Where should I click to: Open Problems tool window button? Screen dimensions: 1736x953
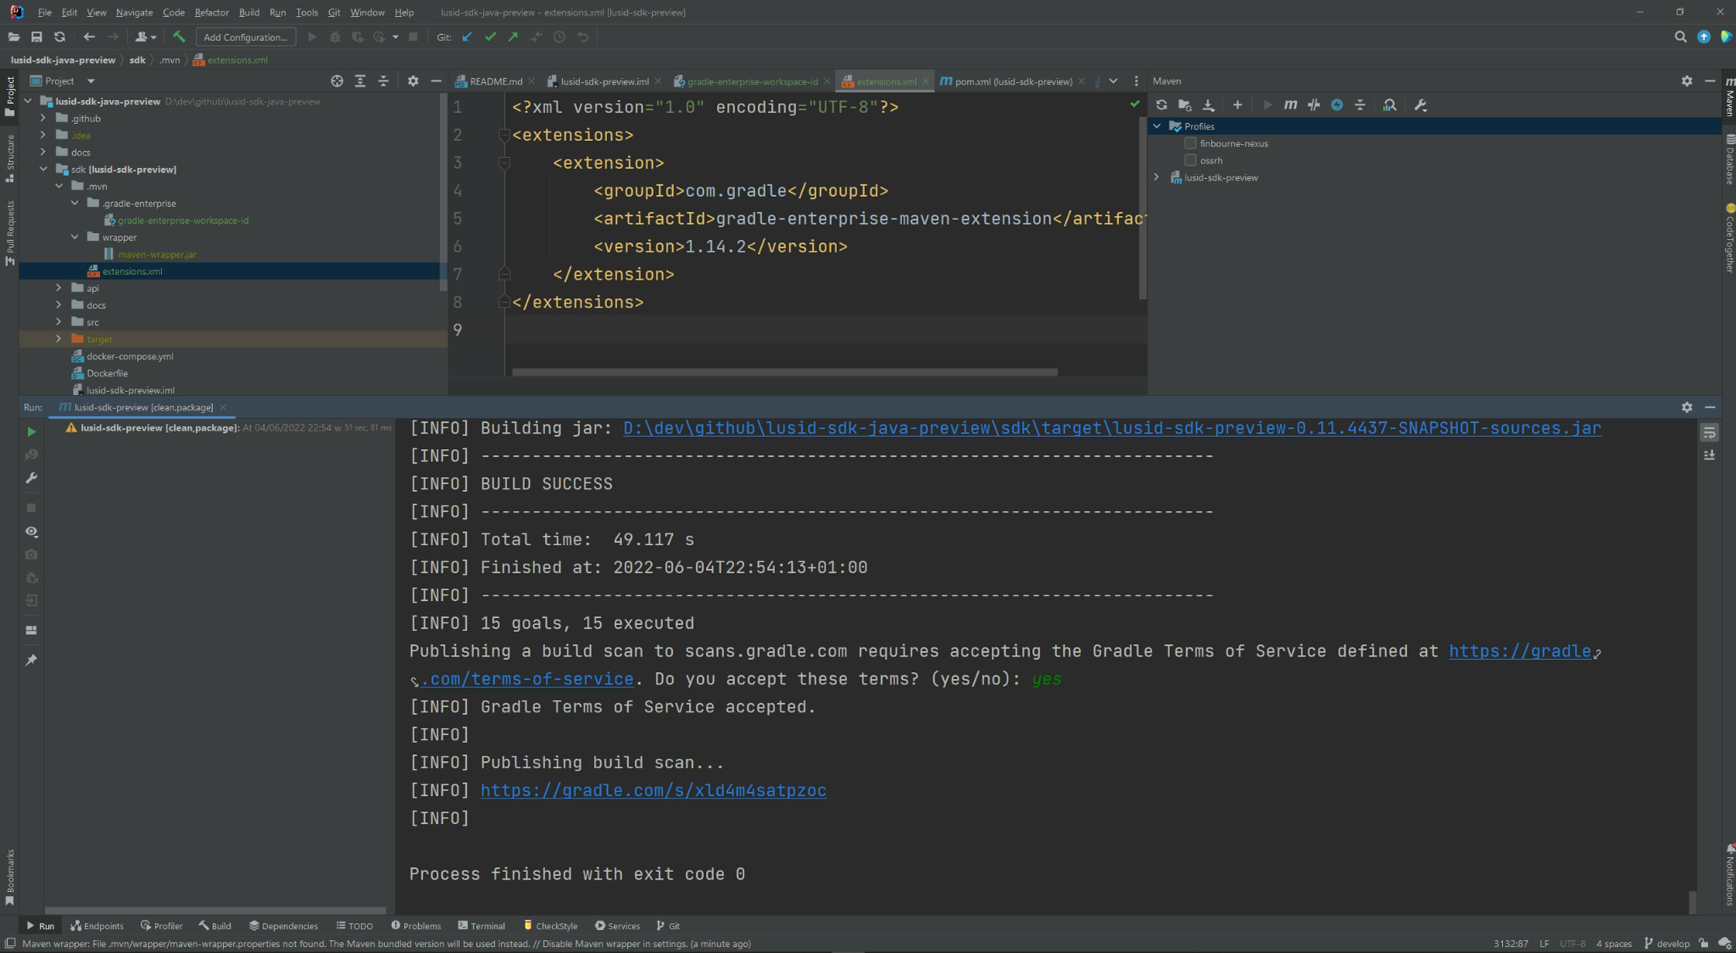point(416,925)
